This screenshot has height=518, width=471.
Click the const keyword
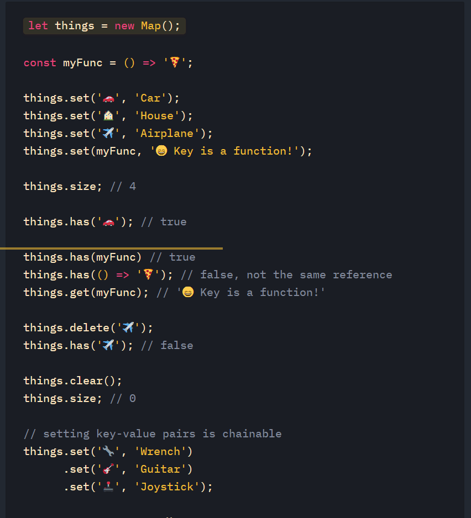tap(40, 63)
